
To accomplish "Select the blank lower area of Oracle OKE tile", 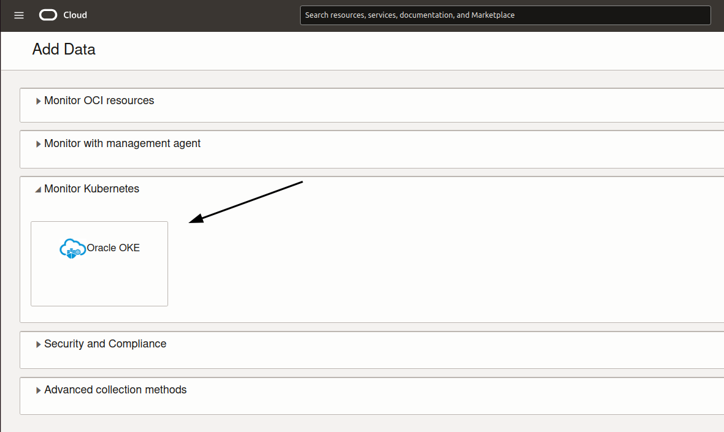I will point(99,285).
